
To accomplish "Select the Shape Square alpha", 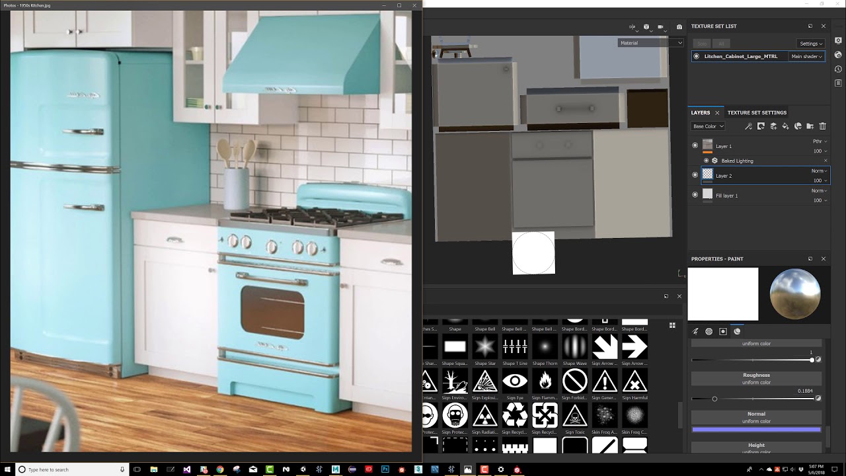I will [455, 346].
